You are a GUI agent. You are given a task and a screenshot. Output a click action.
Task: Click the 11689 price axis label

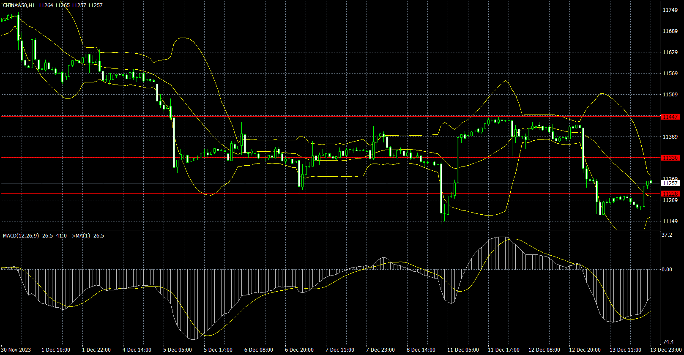tap(670, 31)
